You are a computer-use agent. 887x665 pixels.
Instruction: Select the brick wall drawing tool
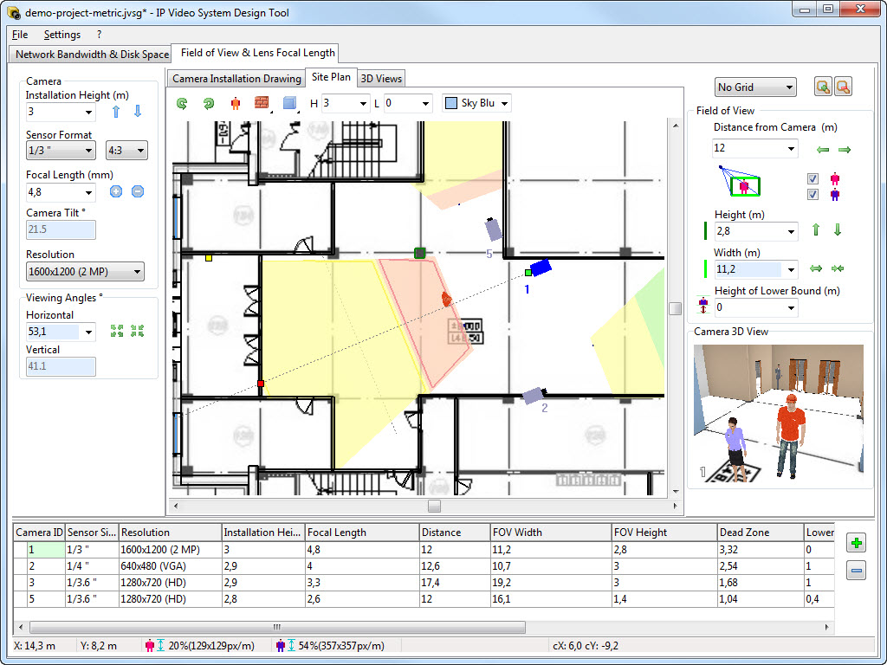click(262, 103)
